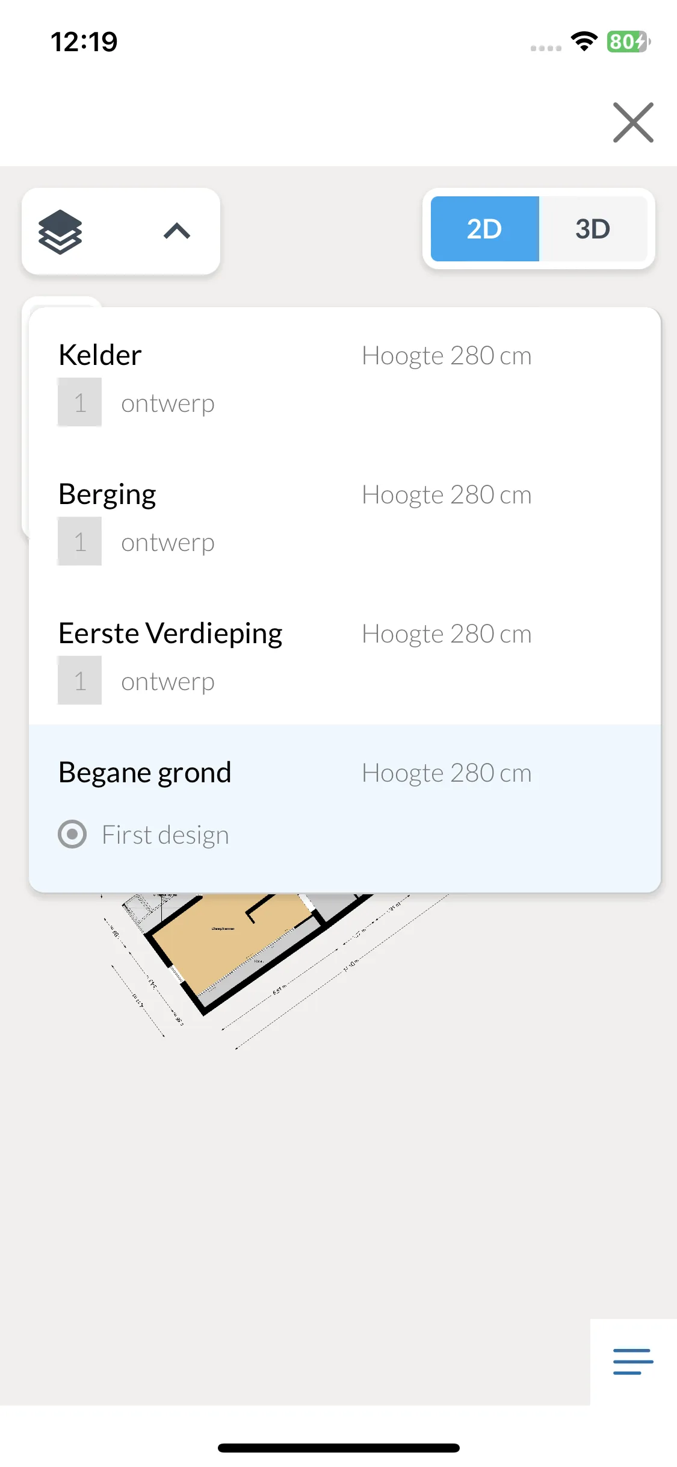
Task: Choose the Berging floor
Action: pos(107,495)
